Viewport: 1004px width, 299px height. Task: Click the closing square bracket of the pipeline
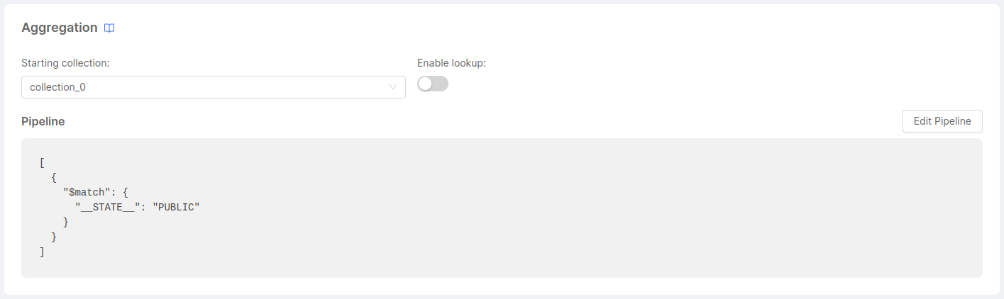click(43, 252)
